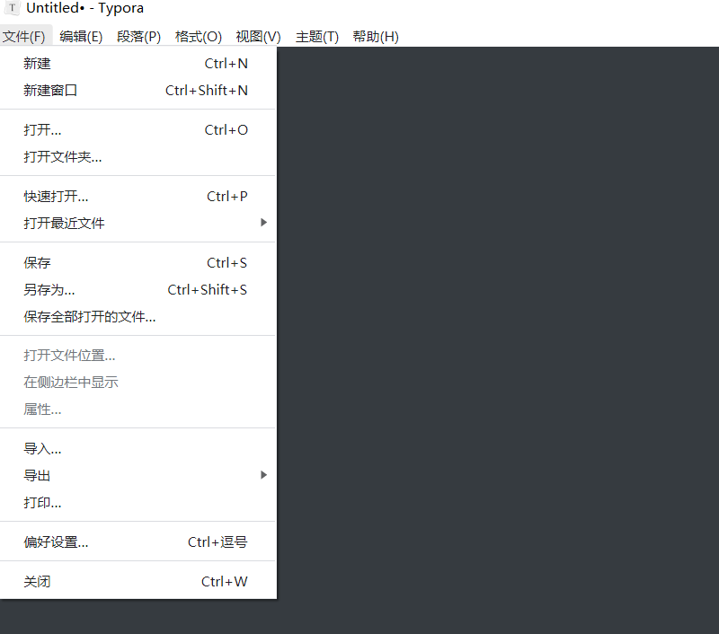
Task: Click the Typora app icon in title bar
Action: (13, 8)
